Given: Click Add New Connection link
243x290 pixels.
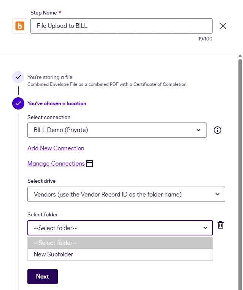Looking at the screenshot, I should [x=56, y=148].
